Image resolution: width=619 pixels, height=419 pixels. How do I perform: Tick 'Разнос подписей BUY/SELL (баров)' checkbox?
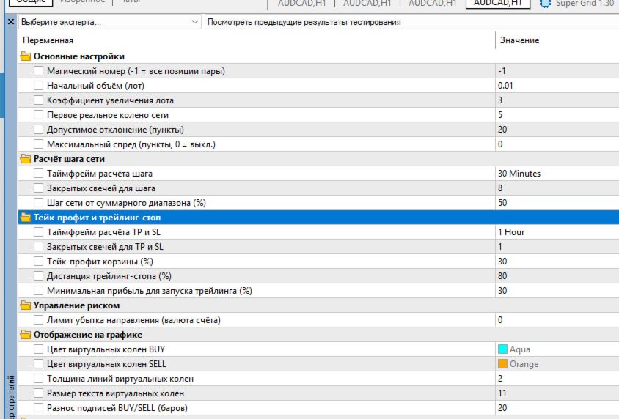pyautogui.click(x=38, y=408)
